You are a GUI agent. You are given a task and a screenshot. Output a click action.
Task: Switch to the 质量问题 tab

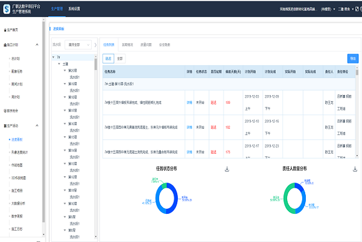coord(146,44)
